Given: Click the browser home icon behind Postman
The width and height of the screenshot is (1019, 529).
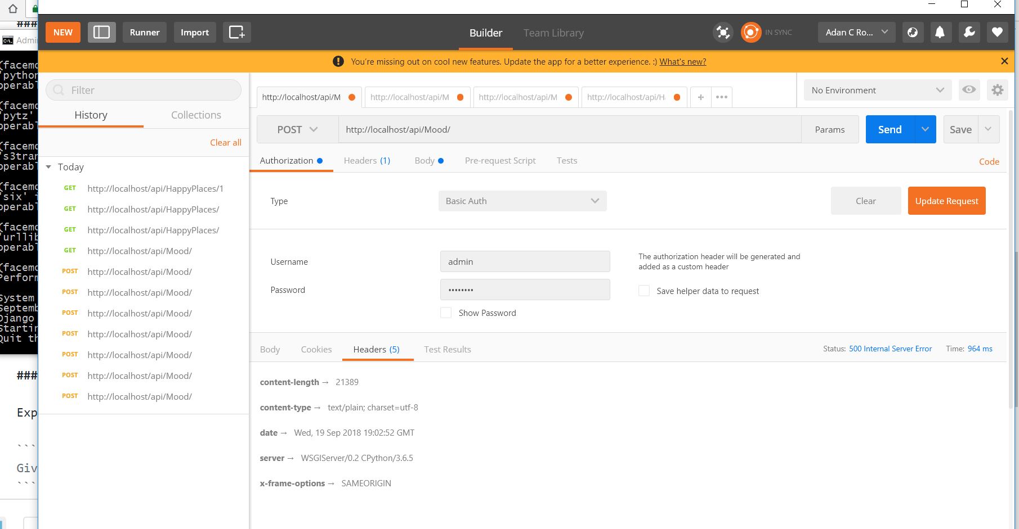Looking at the screenshot, I should click(x=13, y=8).
